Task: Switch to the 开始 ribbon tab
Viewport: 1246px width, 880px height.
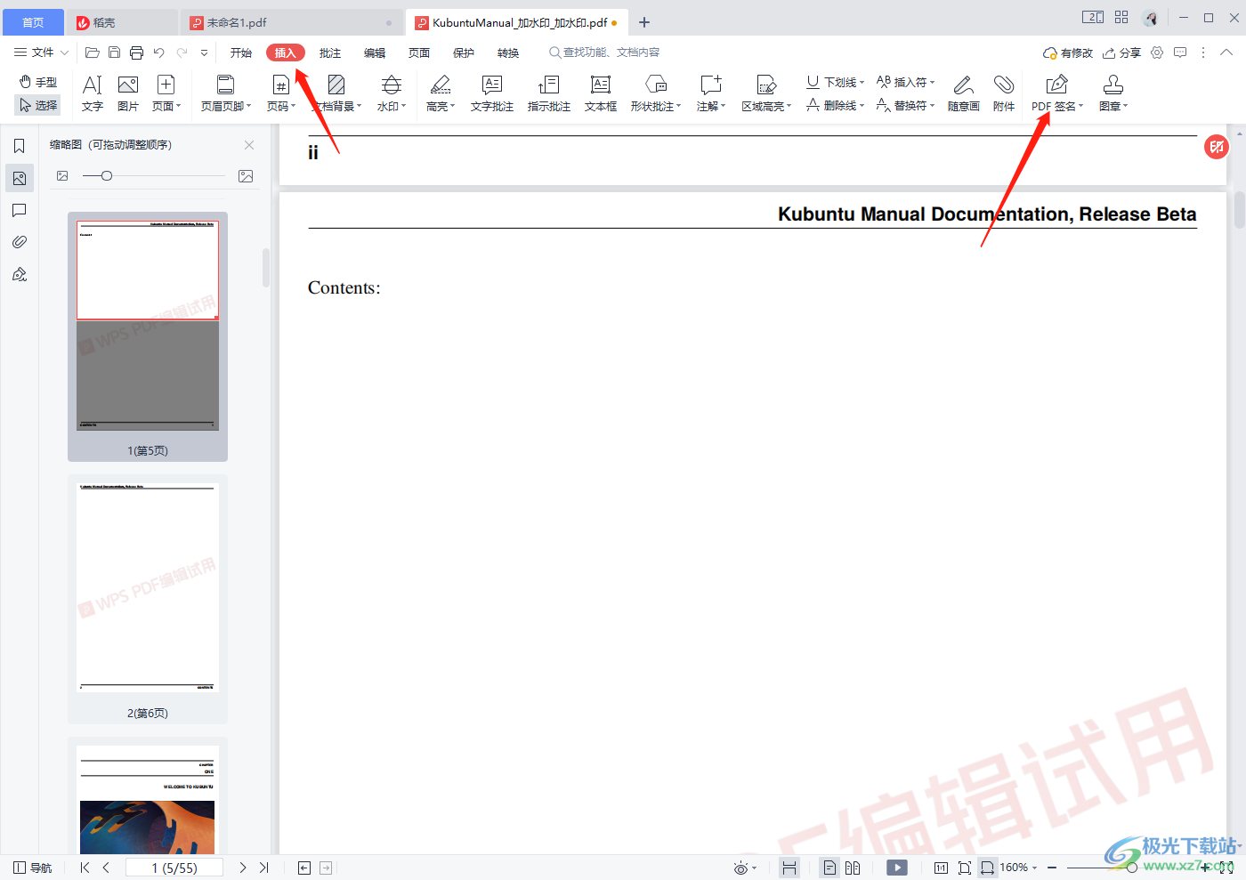Action: [x=241, y=52]
